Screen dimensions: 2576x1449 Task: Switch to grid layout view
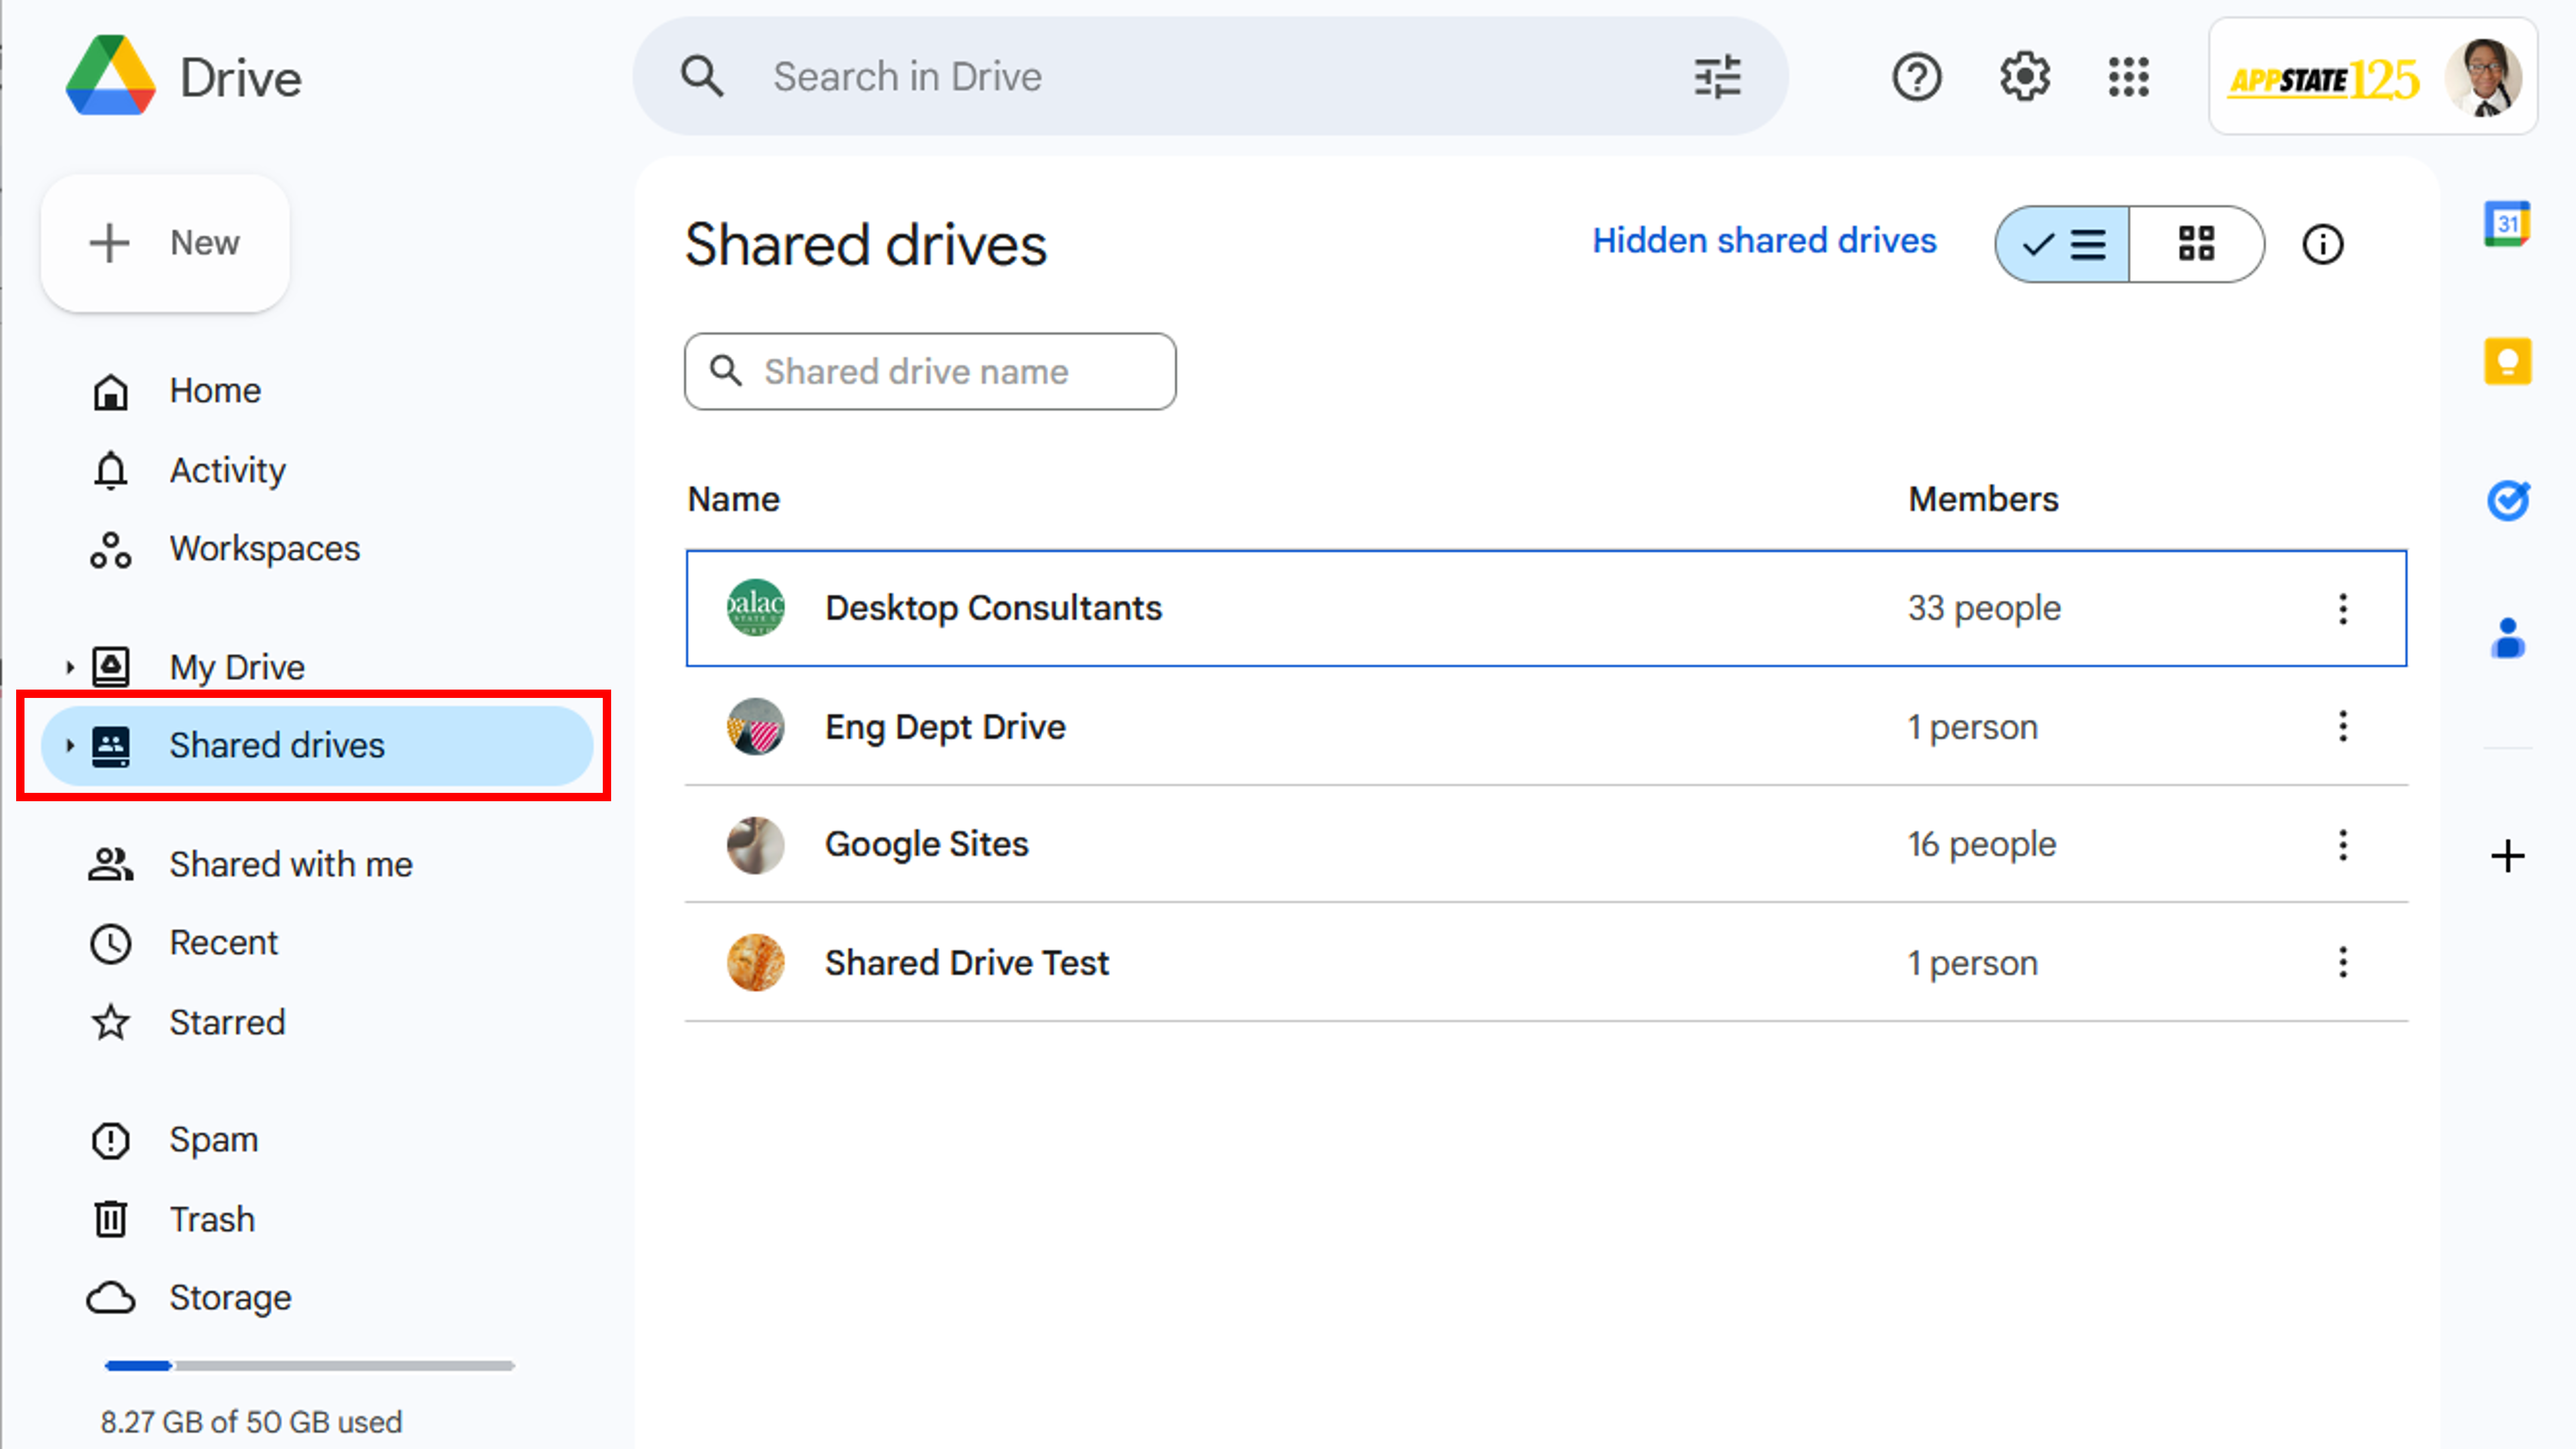2197,244
